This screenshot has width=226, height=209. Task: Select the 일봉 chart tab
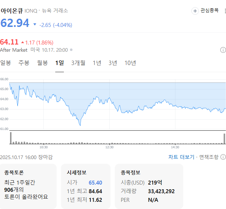pyautogui.click(x=6, y=63)
